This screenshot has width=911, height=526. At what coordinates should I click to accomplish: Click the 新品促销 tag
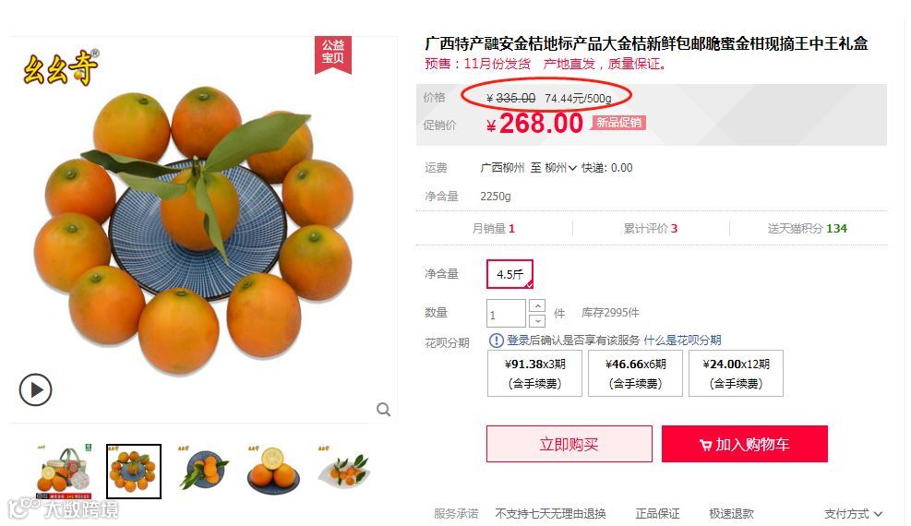(618, 123)
